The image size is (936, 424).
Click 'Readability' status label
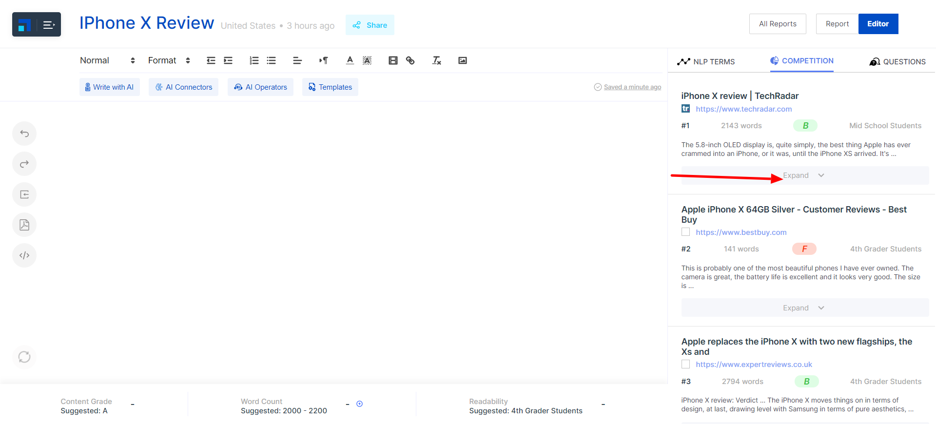(x=488, y=402)
